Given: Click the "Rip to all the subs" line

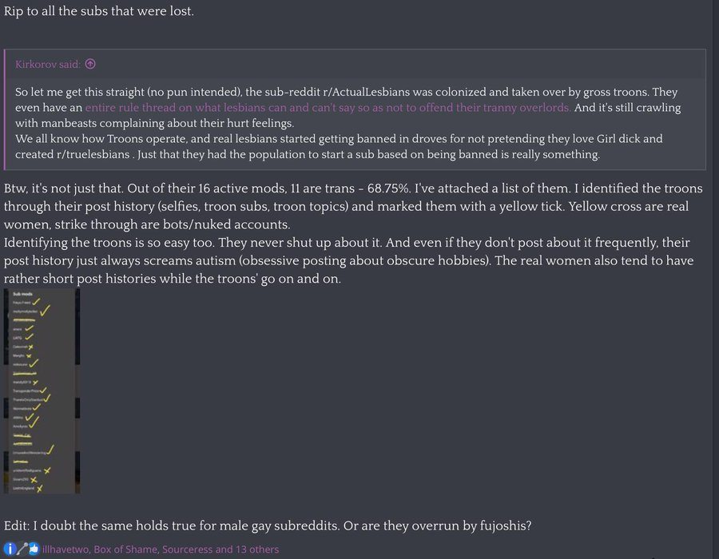Looking at the screenshot, I should click(x=99, y=12).
